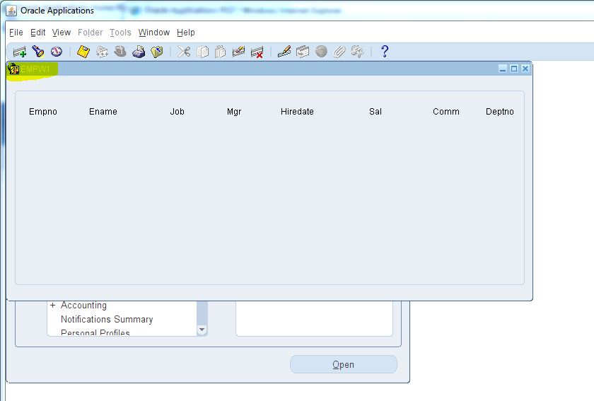This screenshot has width=594, height=401.
Task: Click the Window Help question mark icon
Action: [385, 51]
